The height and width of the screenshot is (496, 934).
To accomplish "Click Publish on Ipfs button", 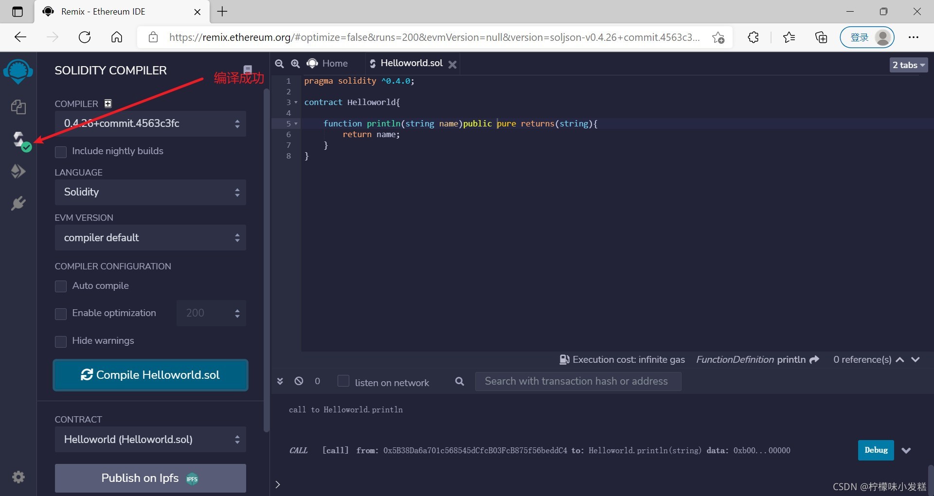I will (x=150, y=478).
